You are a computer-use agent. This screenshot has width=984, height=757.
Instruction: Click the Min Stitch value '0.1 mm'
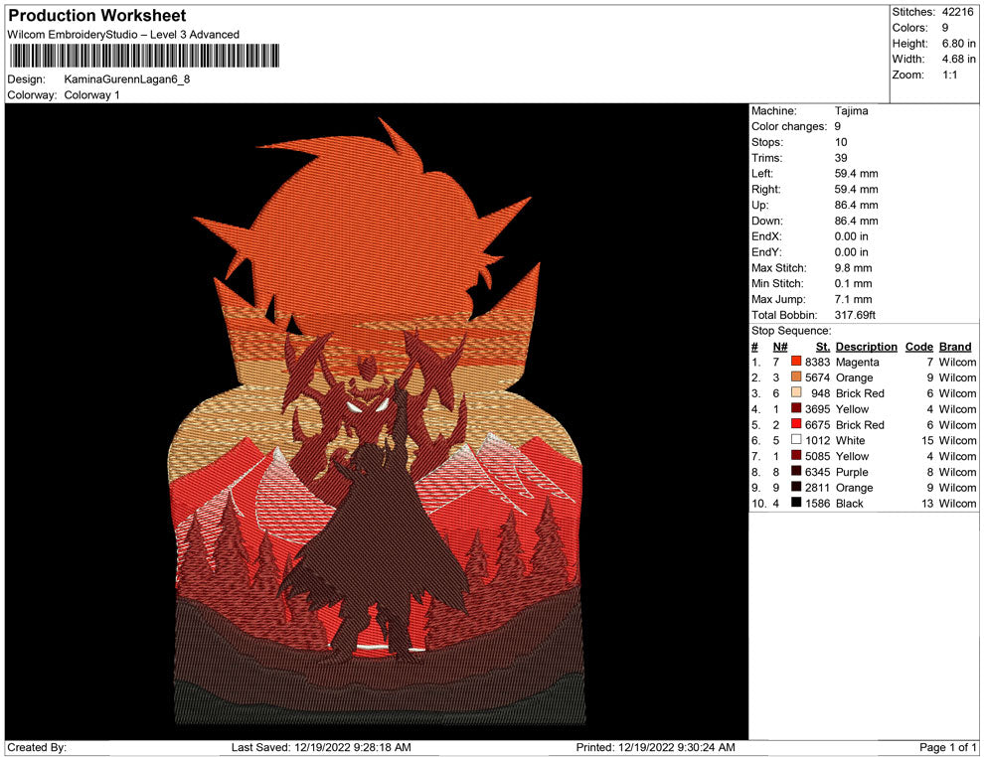coord(853,283)
